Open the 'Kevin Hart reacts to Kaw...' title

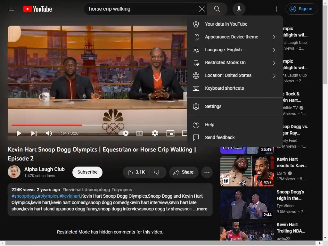click(292, 162)
